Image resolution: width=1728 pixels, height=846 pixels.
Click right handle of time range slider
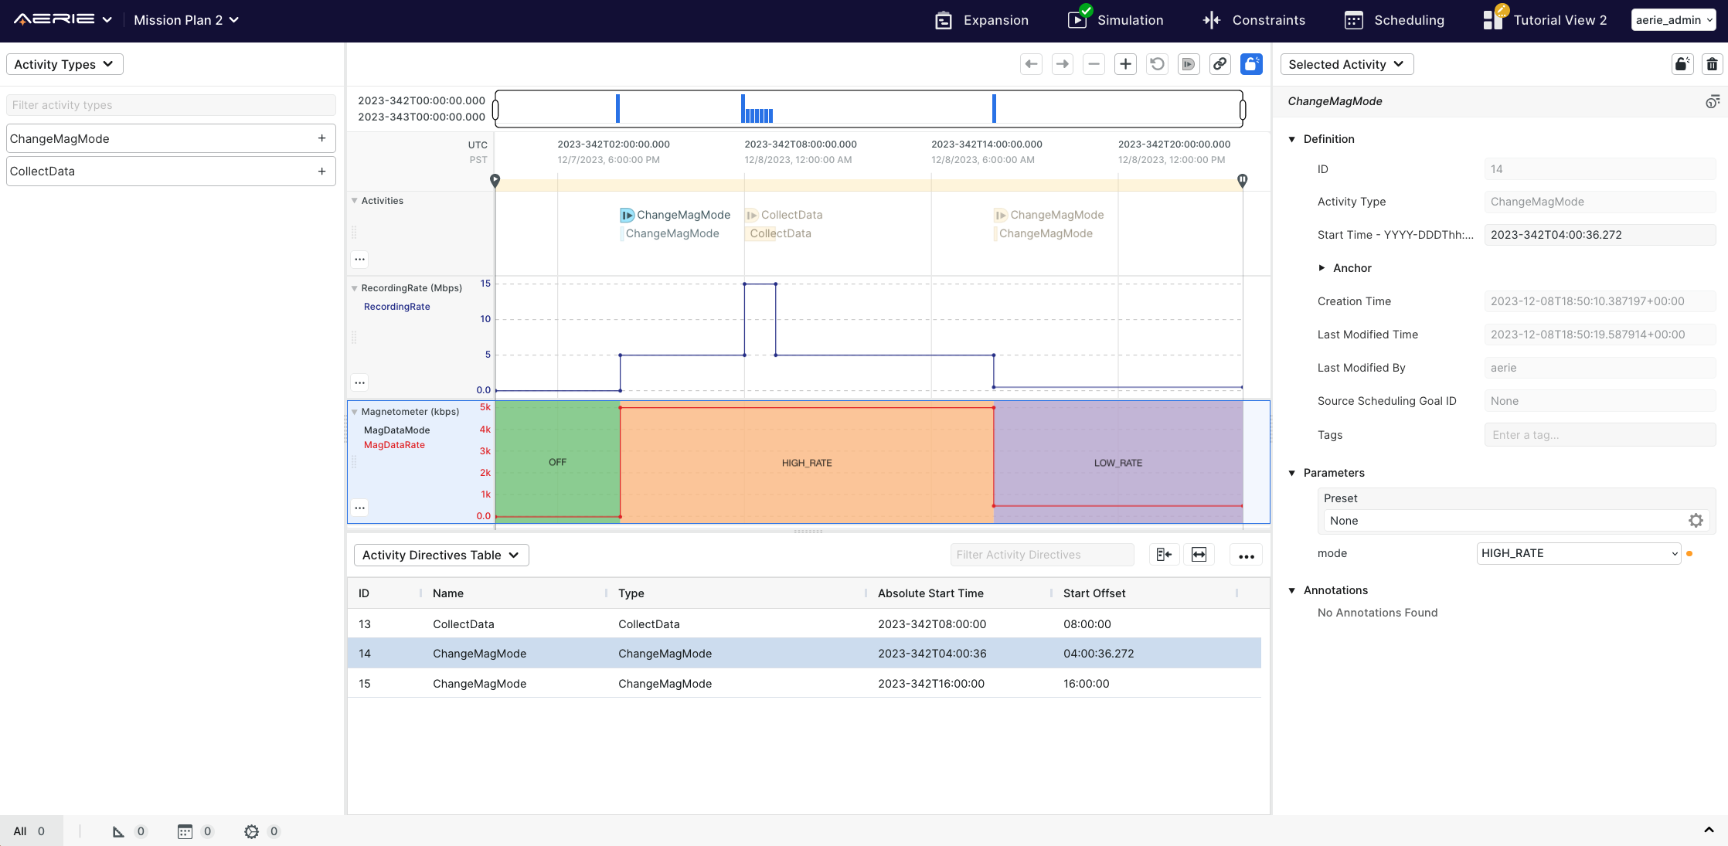pos(1242,109)
